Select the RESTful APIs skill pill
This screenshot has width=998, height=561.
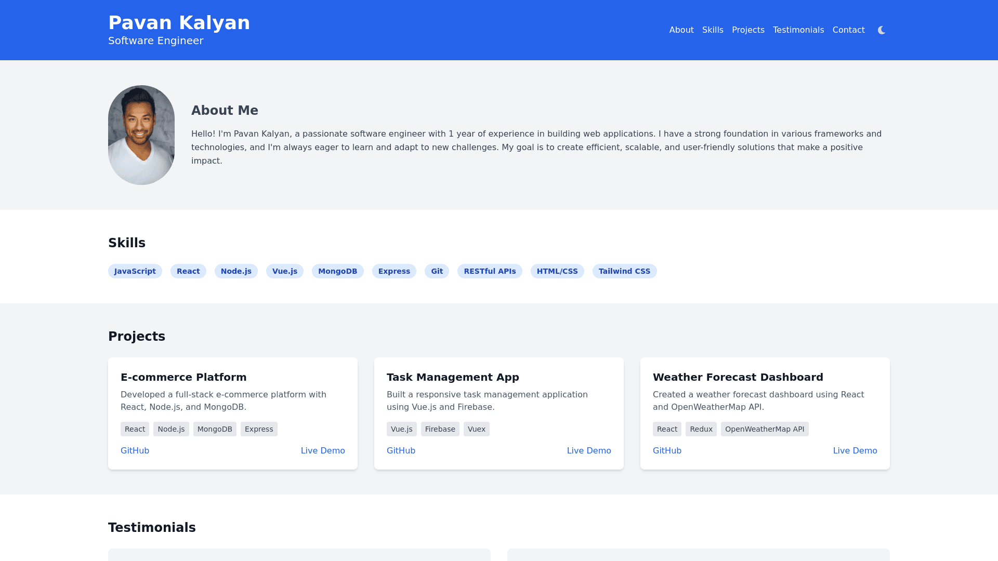tap(489, 271)
